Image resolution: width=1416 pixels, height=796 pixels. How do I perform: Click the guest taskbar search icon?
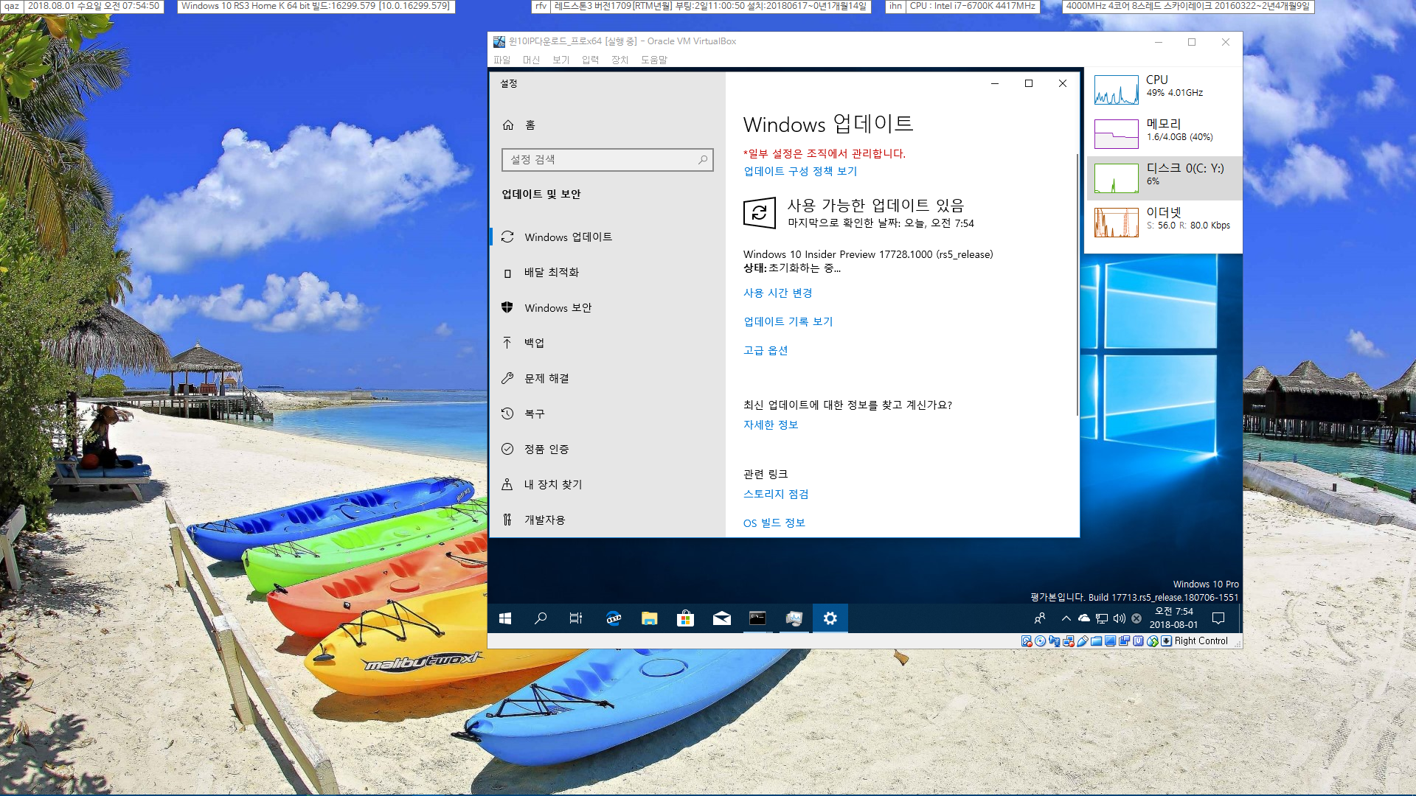click(x=541, y=618)
